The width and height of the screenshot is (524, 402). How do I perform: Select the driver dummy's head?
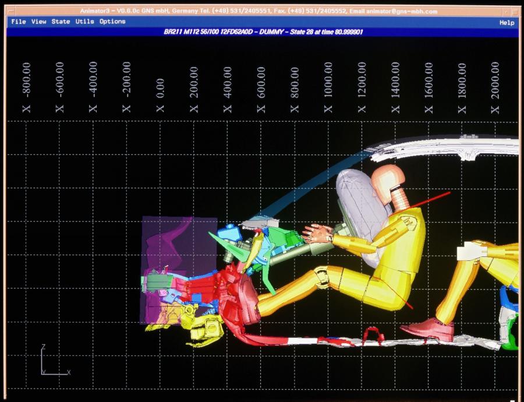click(x=387, y=182)
